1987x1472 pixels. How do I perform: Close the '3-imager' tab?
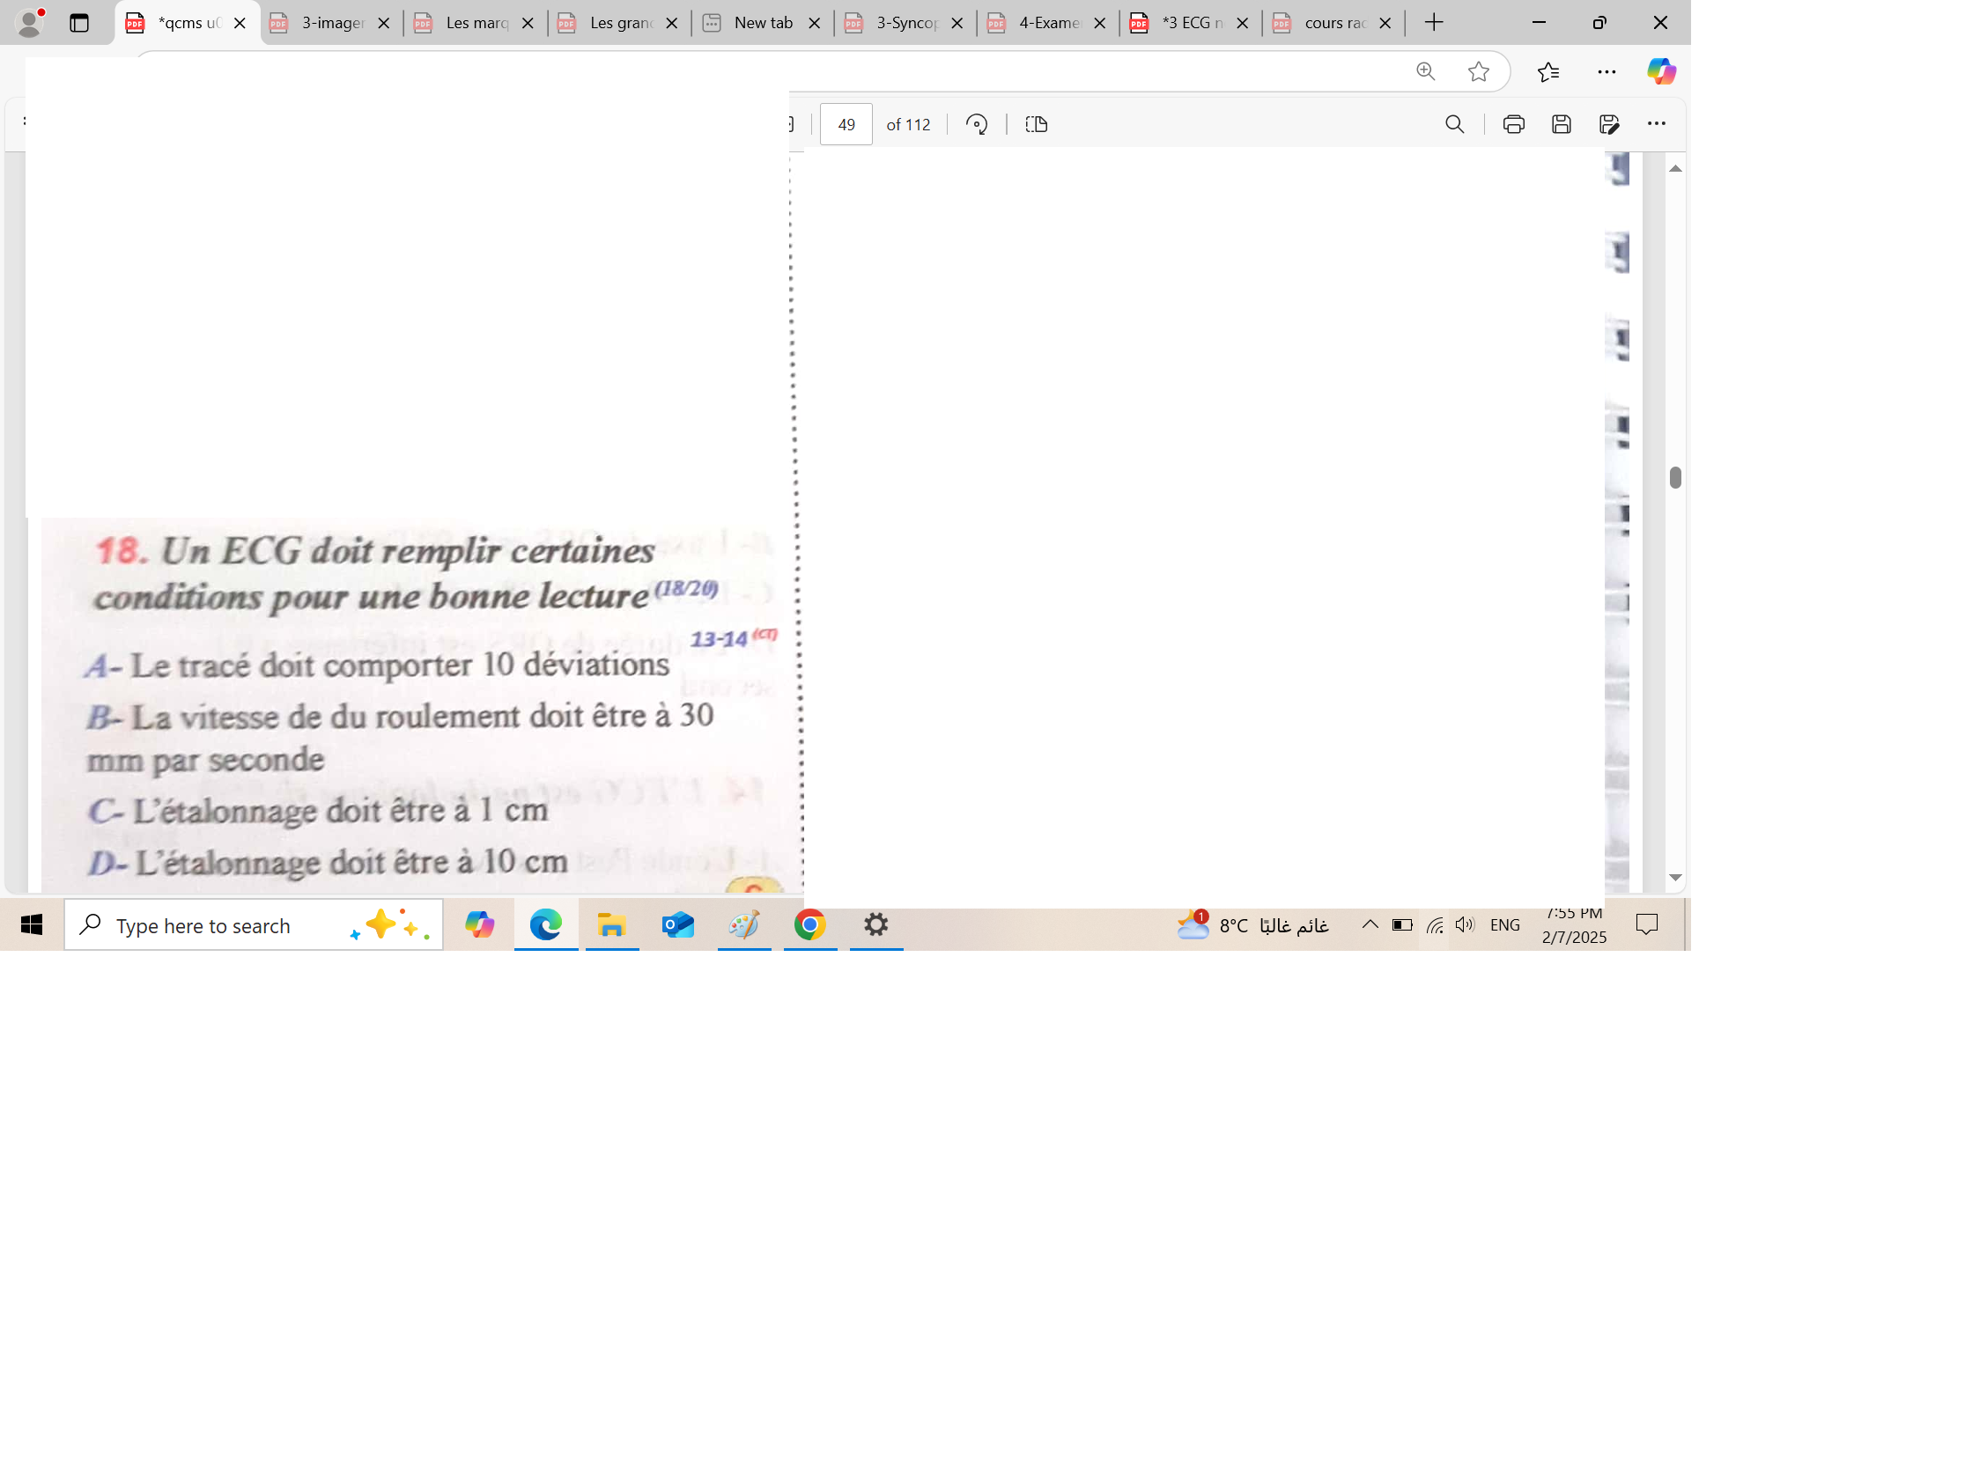384,23
